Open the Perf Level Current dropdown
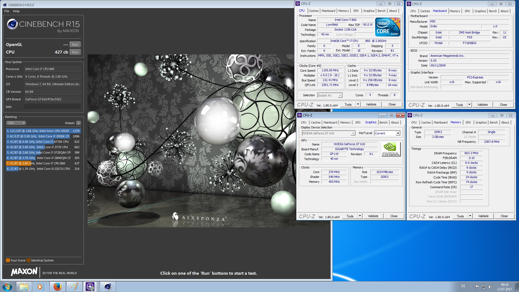This screenshot has height=292, width=519. point(387,133)
